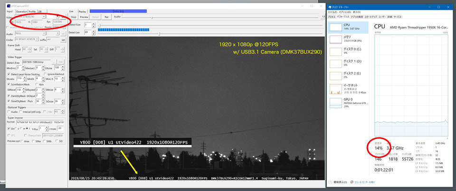
Task: Enable the SO preview option checkbox
Action: 56,141
